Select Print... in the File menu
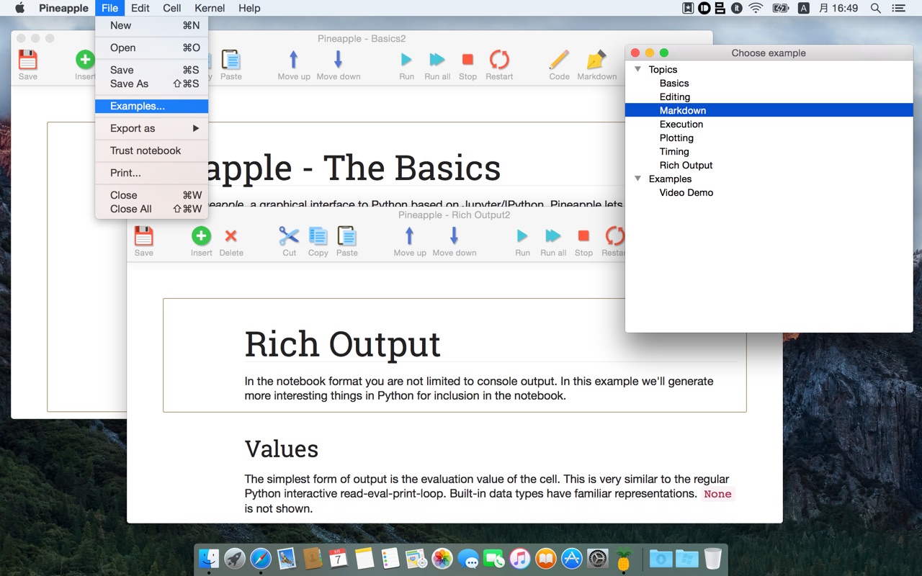 151,173
